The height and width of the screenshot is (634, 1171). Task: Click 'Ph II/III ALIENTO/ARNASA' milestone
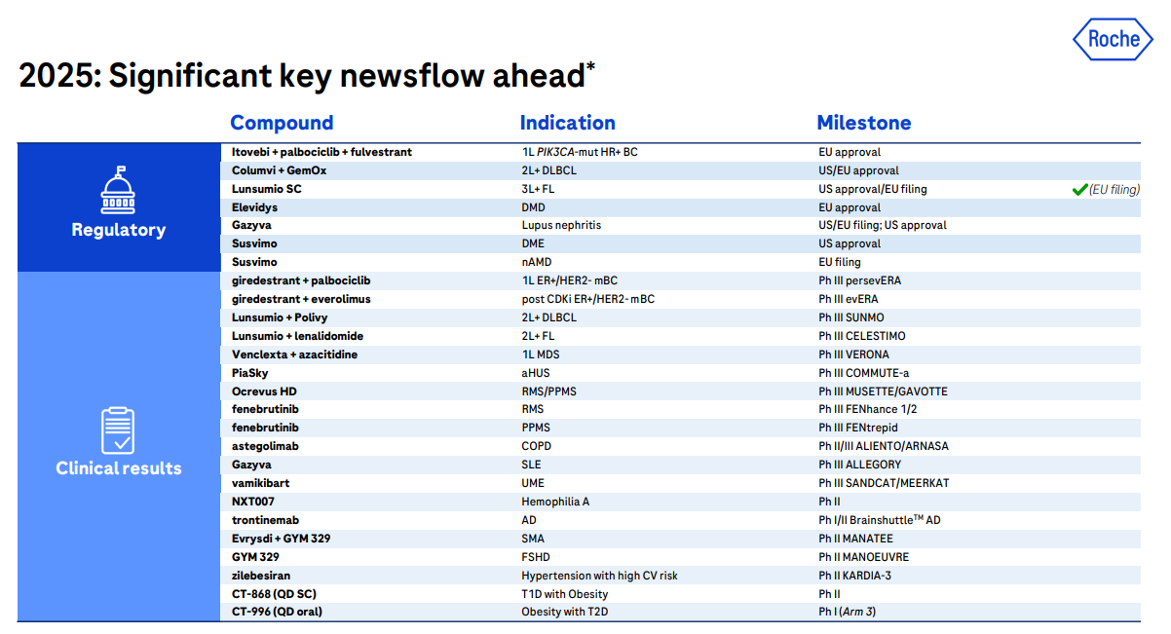(884, 446)
